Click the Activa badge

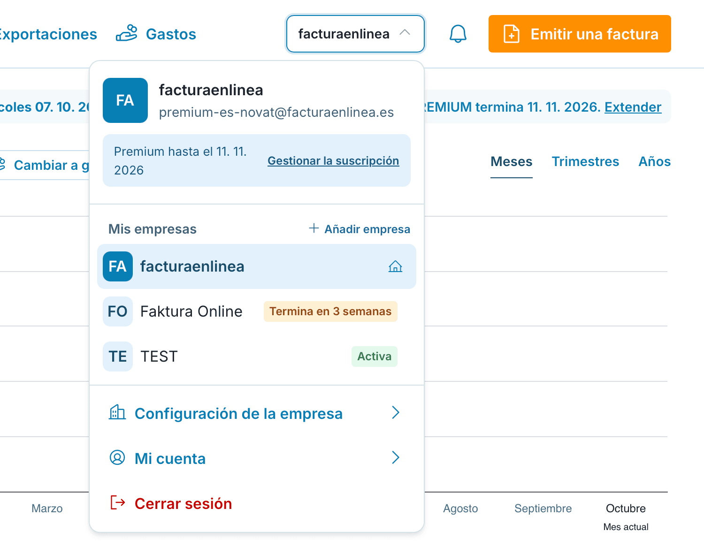click(375, 356)
